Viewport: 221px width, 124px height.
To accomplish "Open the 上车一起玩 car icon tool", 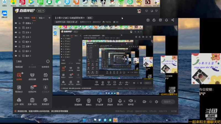I will (x=19, y=101).
